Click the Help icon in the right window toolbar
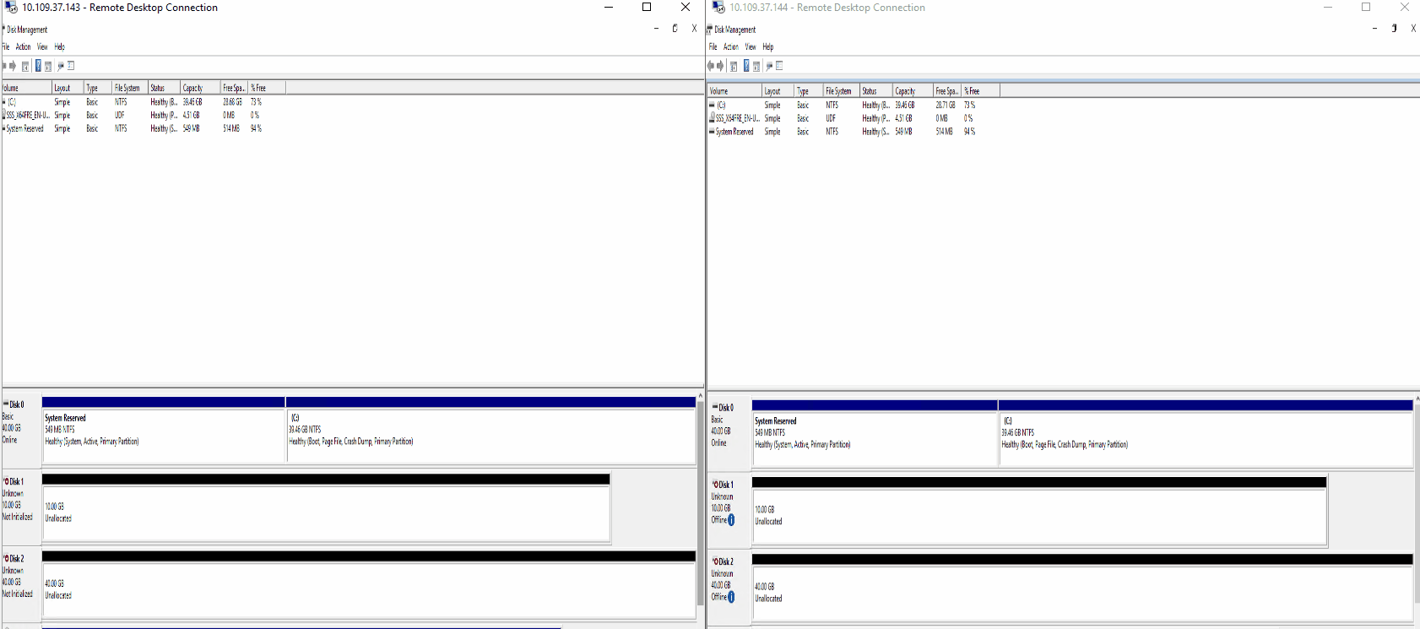 (x=746, y=66)
